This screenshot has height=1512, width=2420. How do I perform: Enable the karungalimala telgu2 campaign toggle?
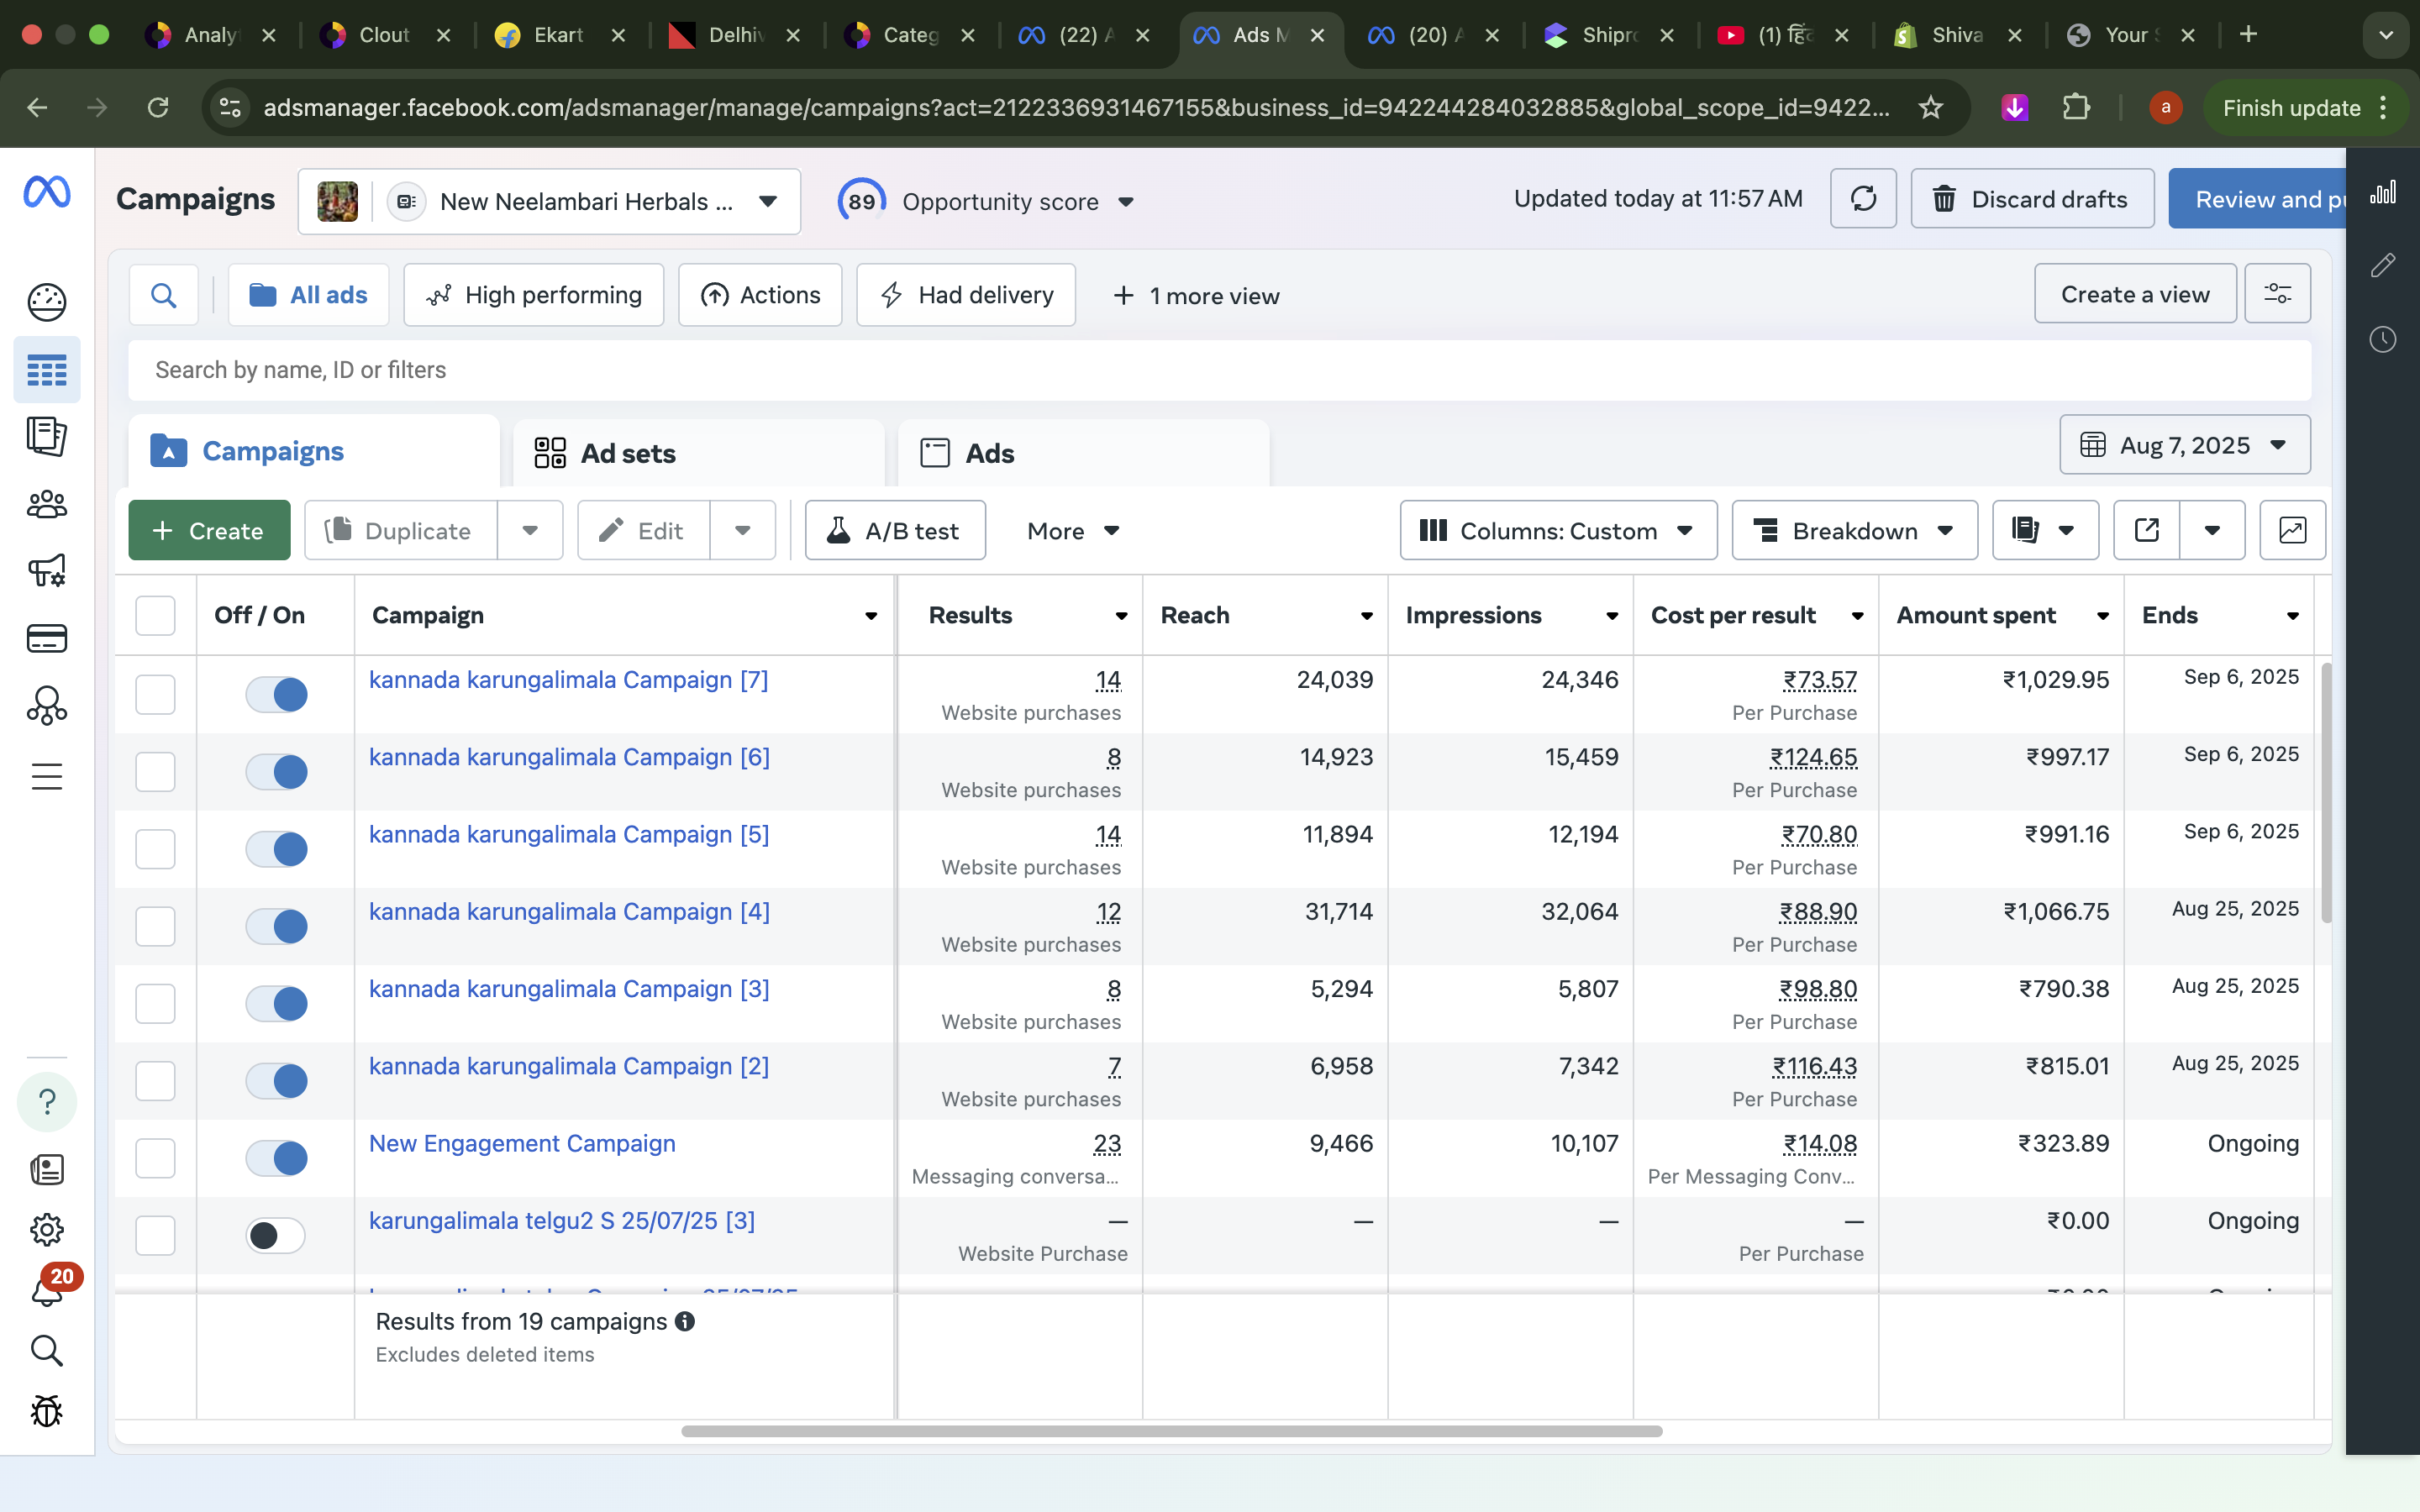pyautogui.click(x=276, y=1235)
